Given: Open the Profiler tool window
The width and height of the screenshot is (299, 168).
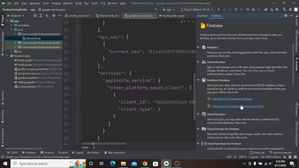Looking at the screenshot, I should click(x=93, y=153).
